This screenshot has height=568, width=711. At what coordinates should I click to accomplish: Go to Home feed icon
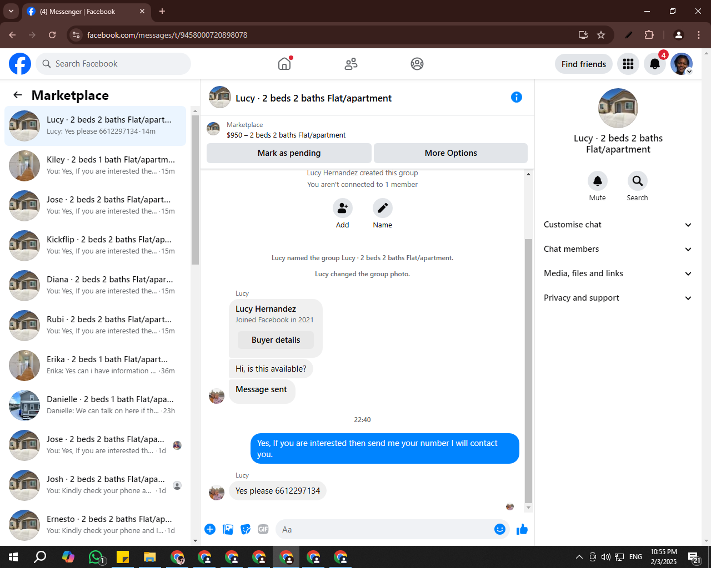(x=284, y=64)
